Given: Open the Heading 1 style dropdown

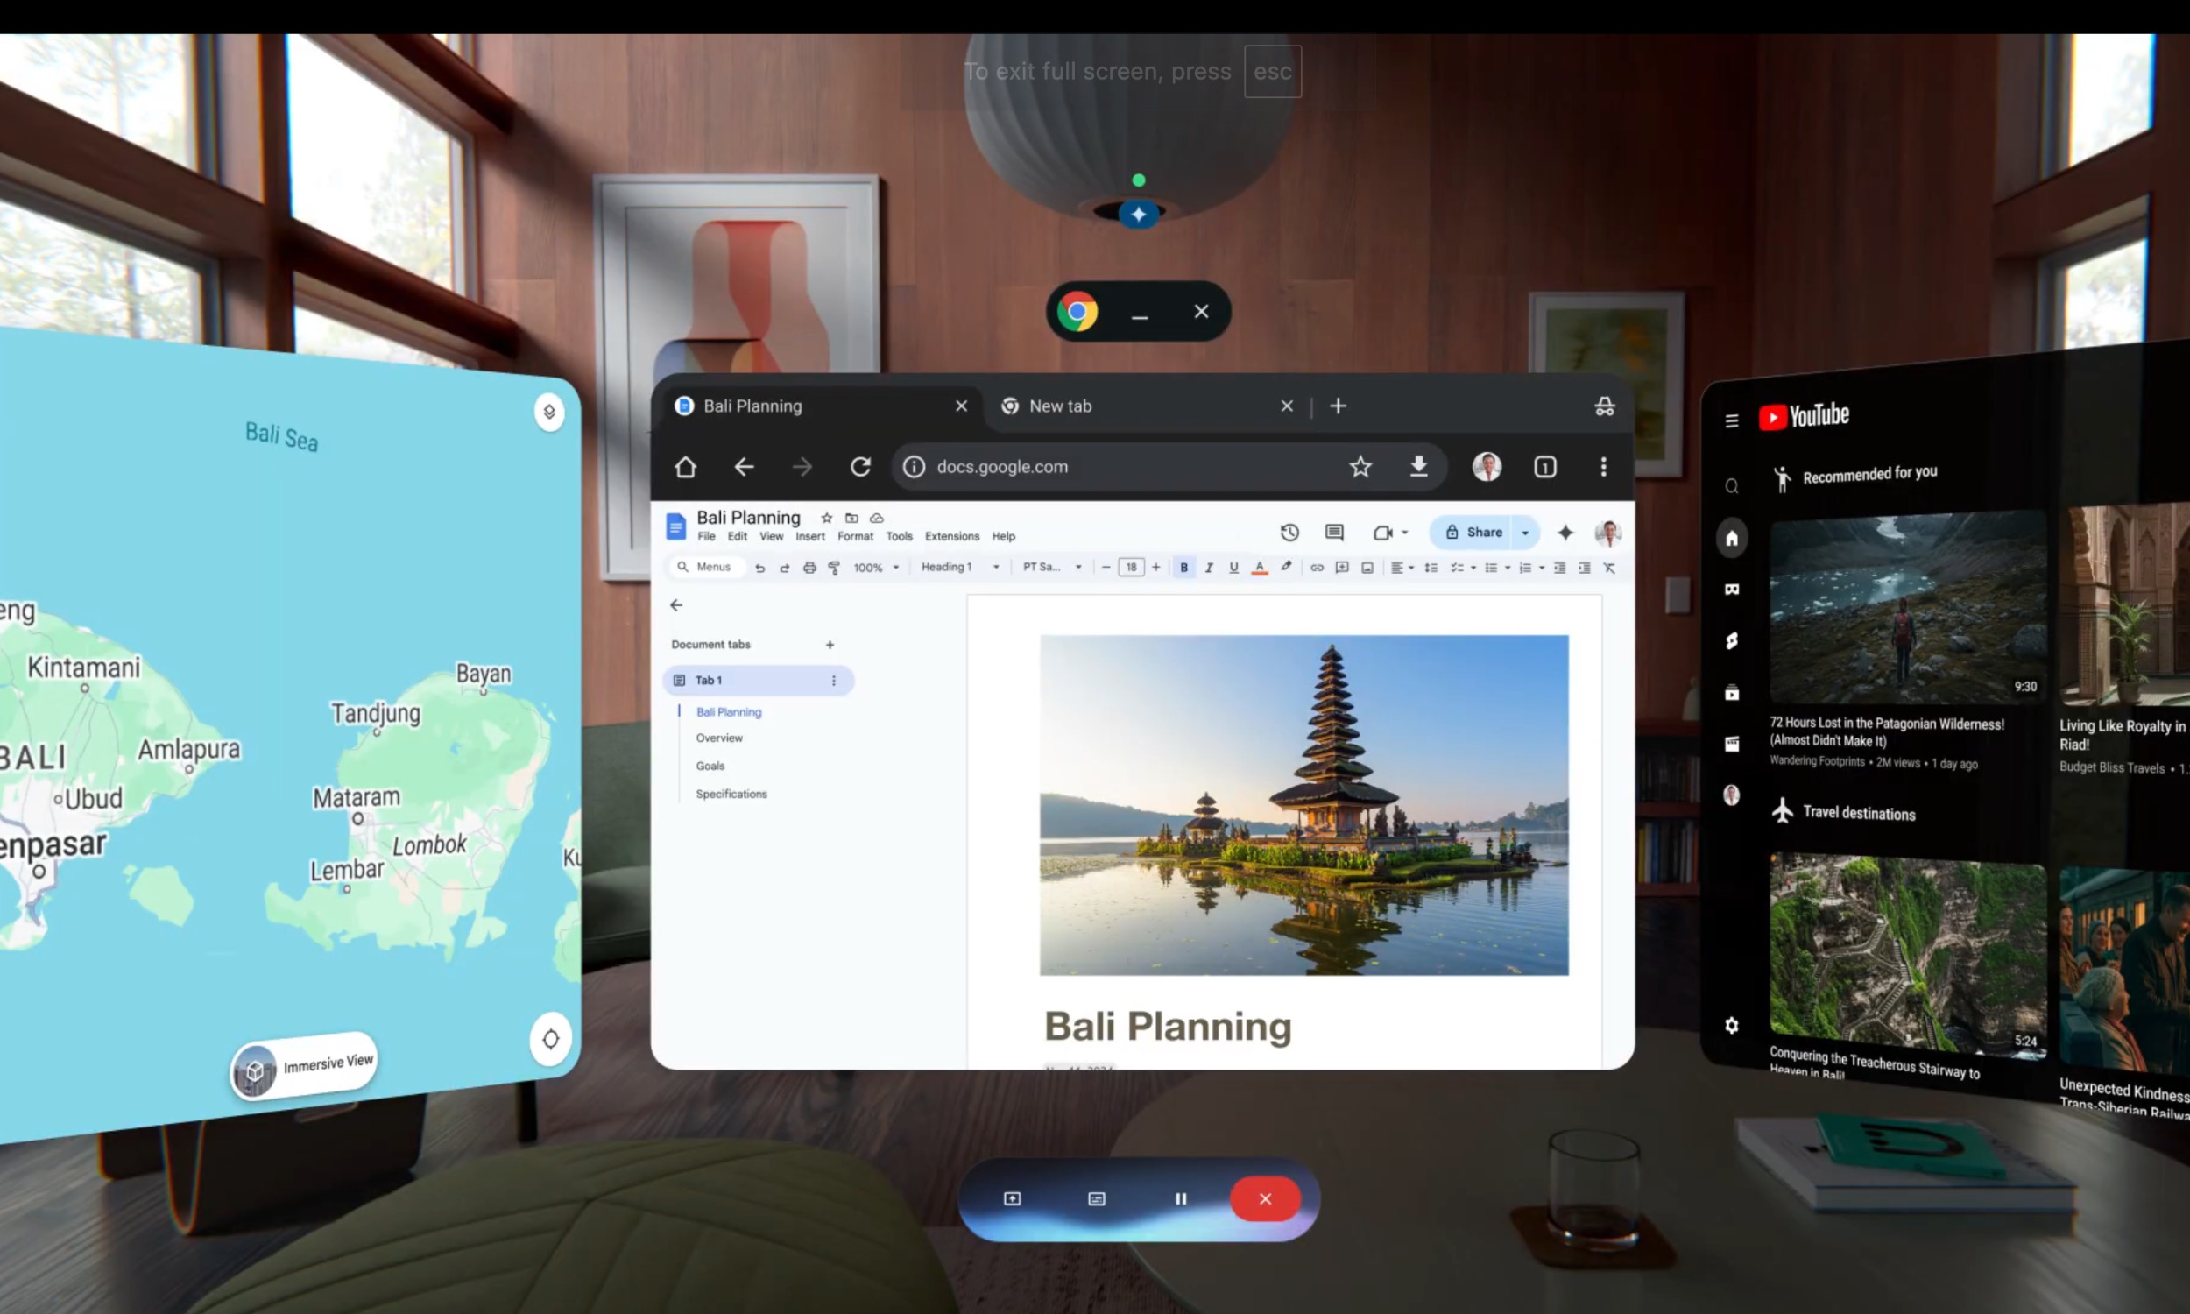Looking at the screenshot, I should 959,567.
